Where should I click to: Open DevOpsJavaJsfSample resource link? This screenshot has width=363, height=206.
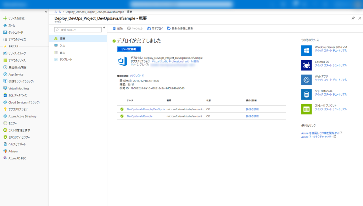point(140,116)
